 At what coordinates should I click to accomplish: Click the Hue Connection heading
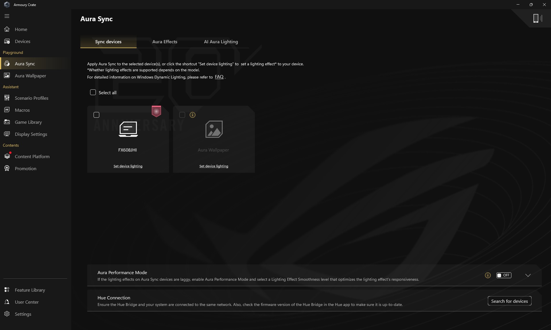(114, 298)
